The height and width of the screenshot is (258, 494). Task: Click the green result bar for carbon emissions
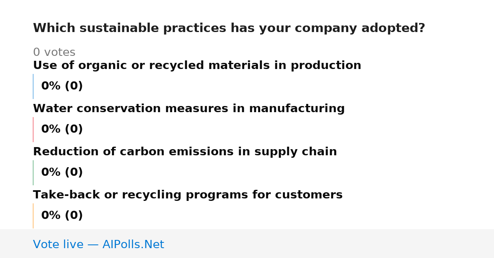coord(33,173)
